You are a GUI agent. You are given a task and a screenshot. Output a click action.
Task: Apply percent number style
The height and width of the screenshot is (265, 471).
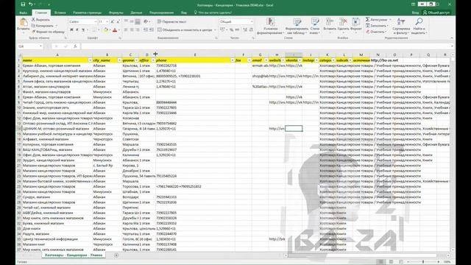(232, 29)
